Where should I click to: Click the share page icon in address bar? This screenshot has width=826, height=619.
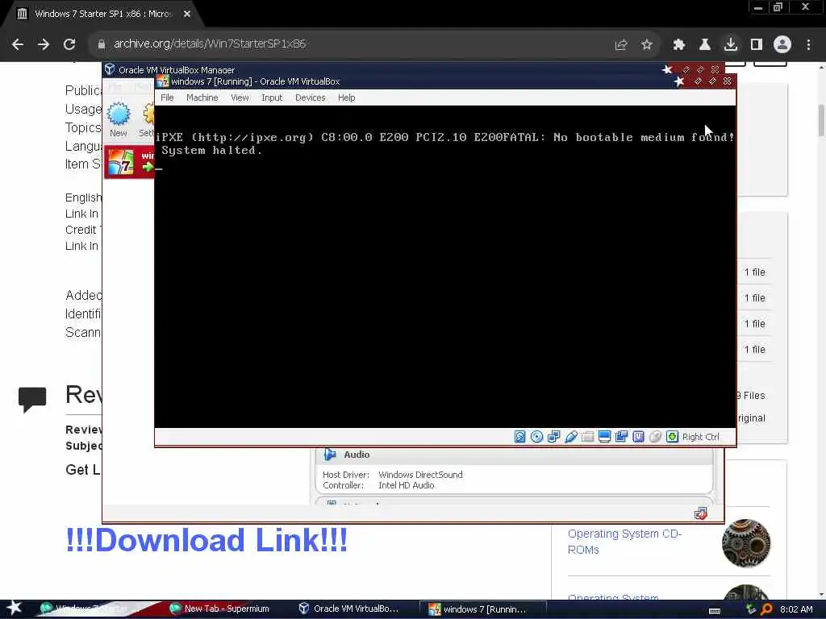point(620,45)
